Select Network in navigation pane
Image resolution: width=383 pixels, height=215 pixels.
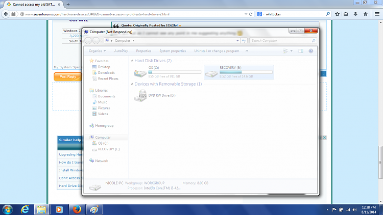pos(102,161)
